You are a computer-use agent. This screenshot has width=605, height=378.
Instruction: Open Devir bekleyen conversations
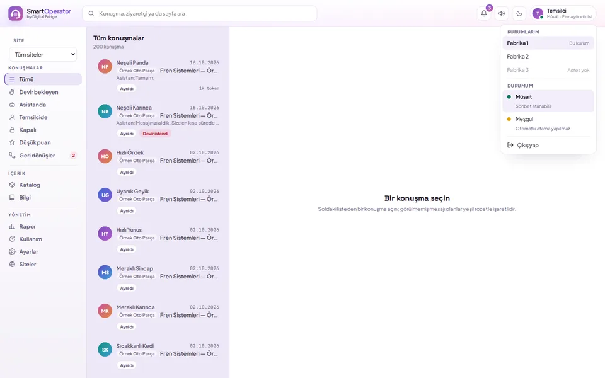43,92
